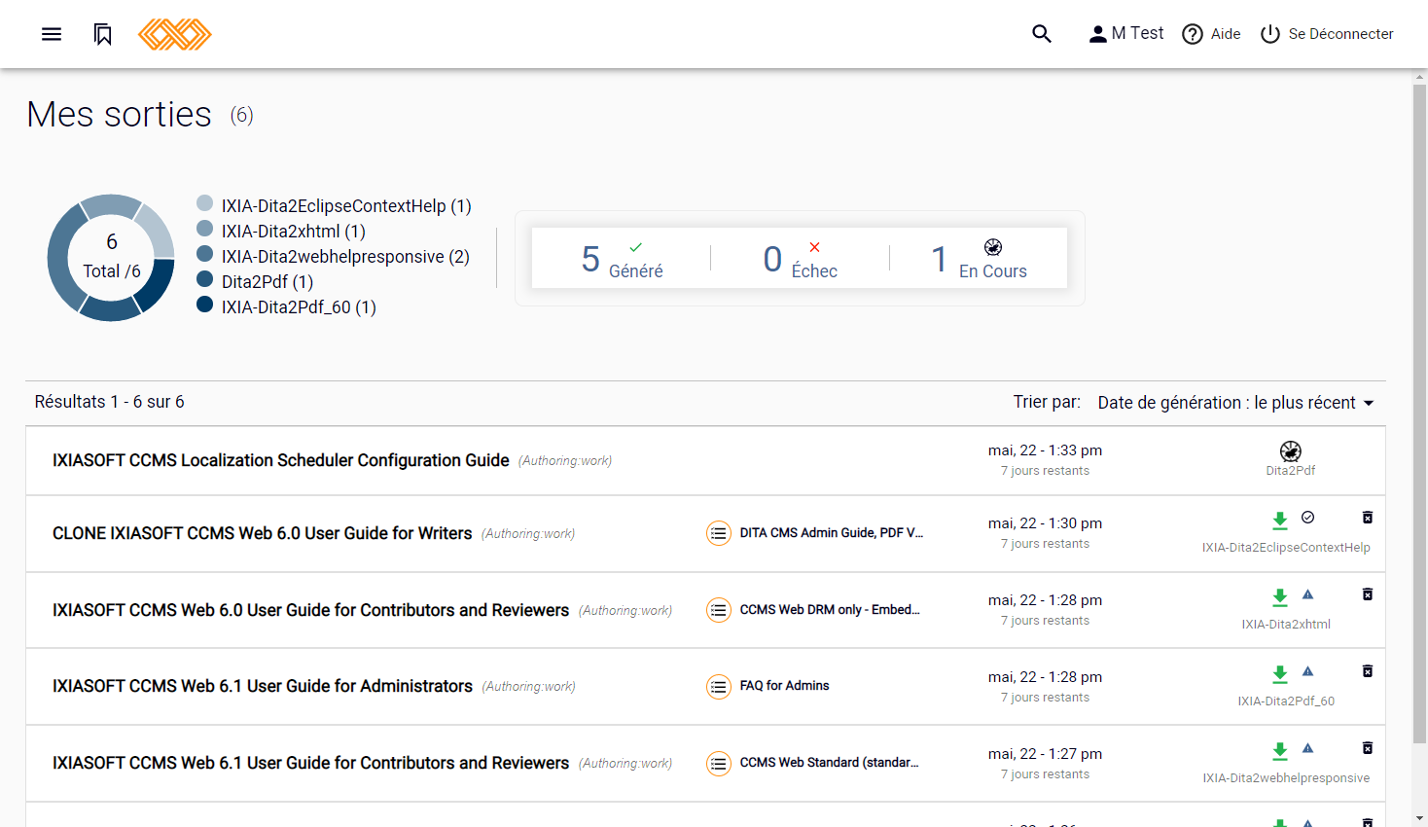The height and width of the screenshot is (827, 1428).
Task: Open Aide help
Action: [x=1211, y=34]
